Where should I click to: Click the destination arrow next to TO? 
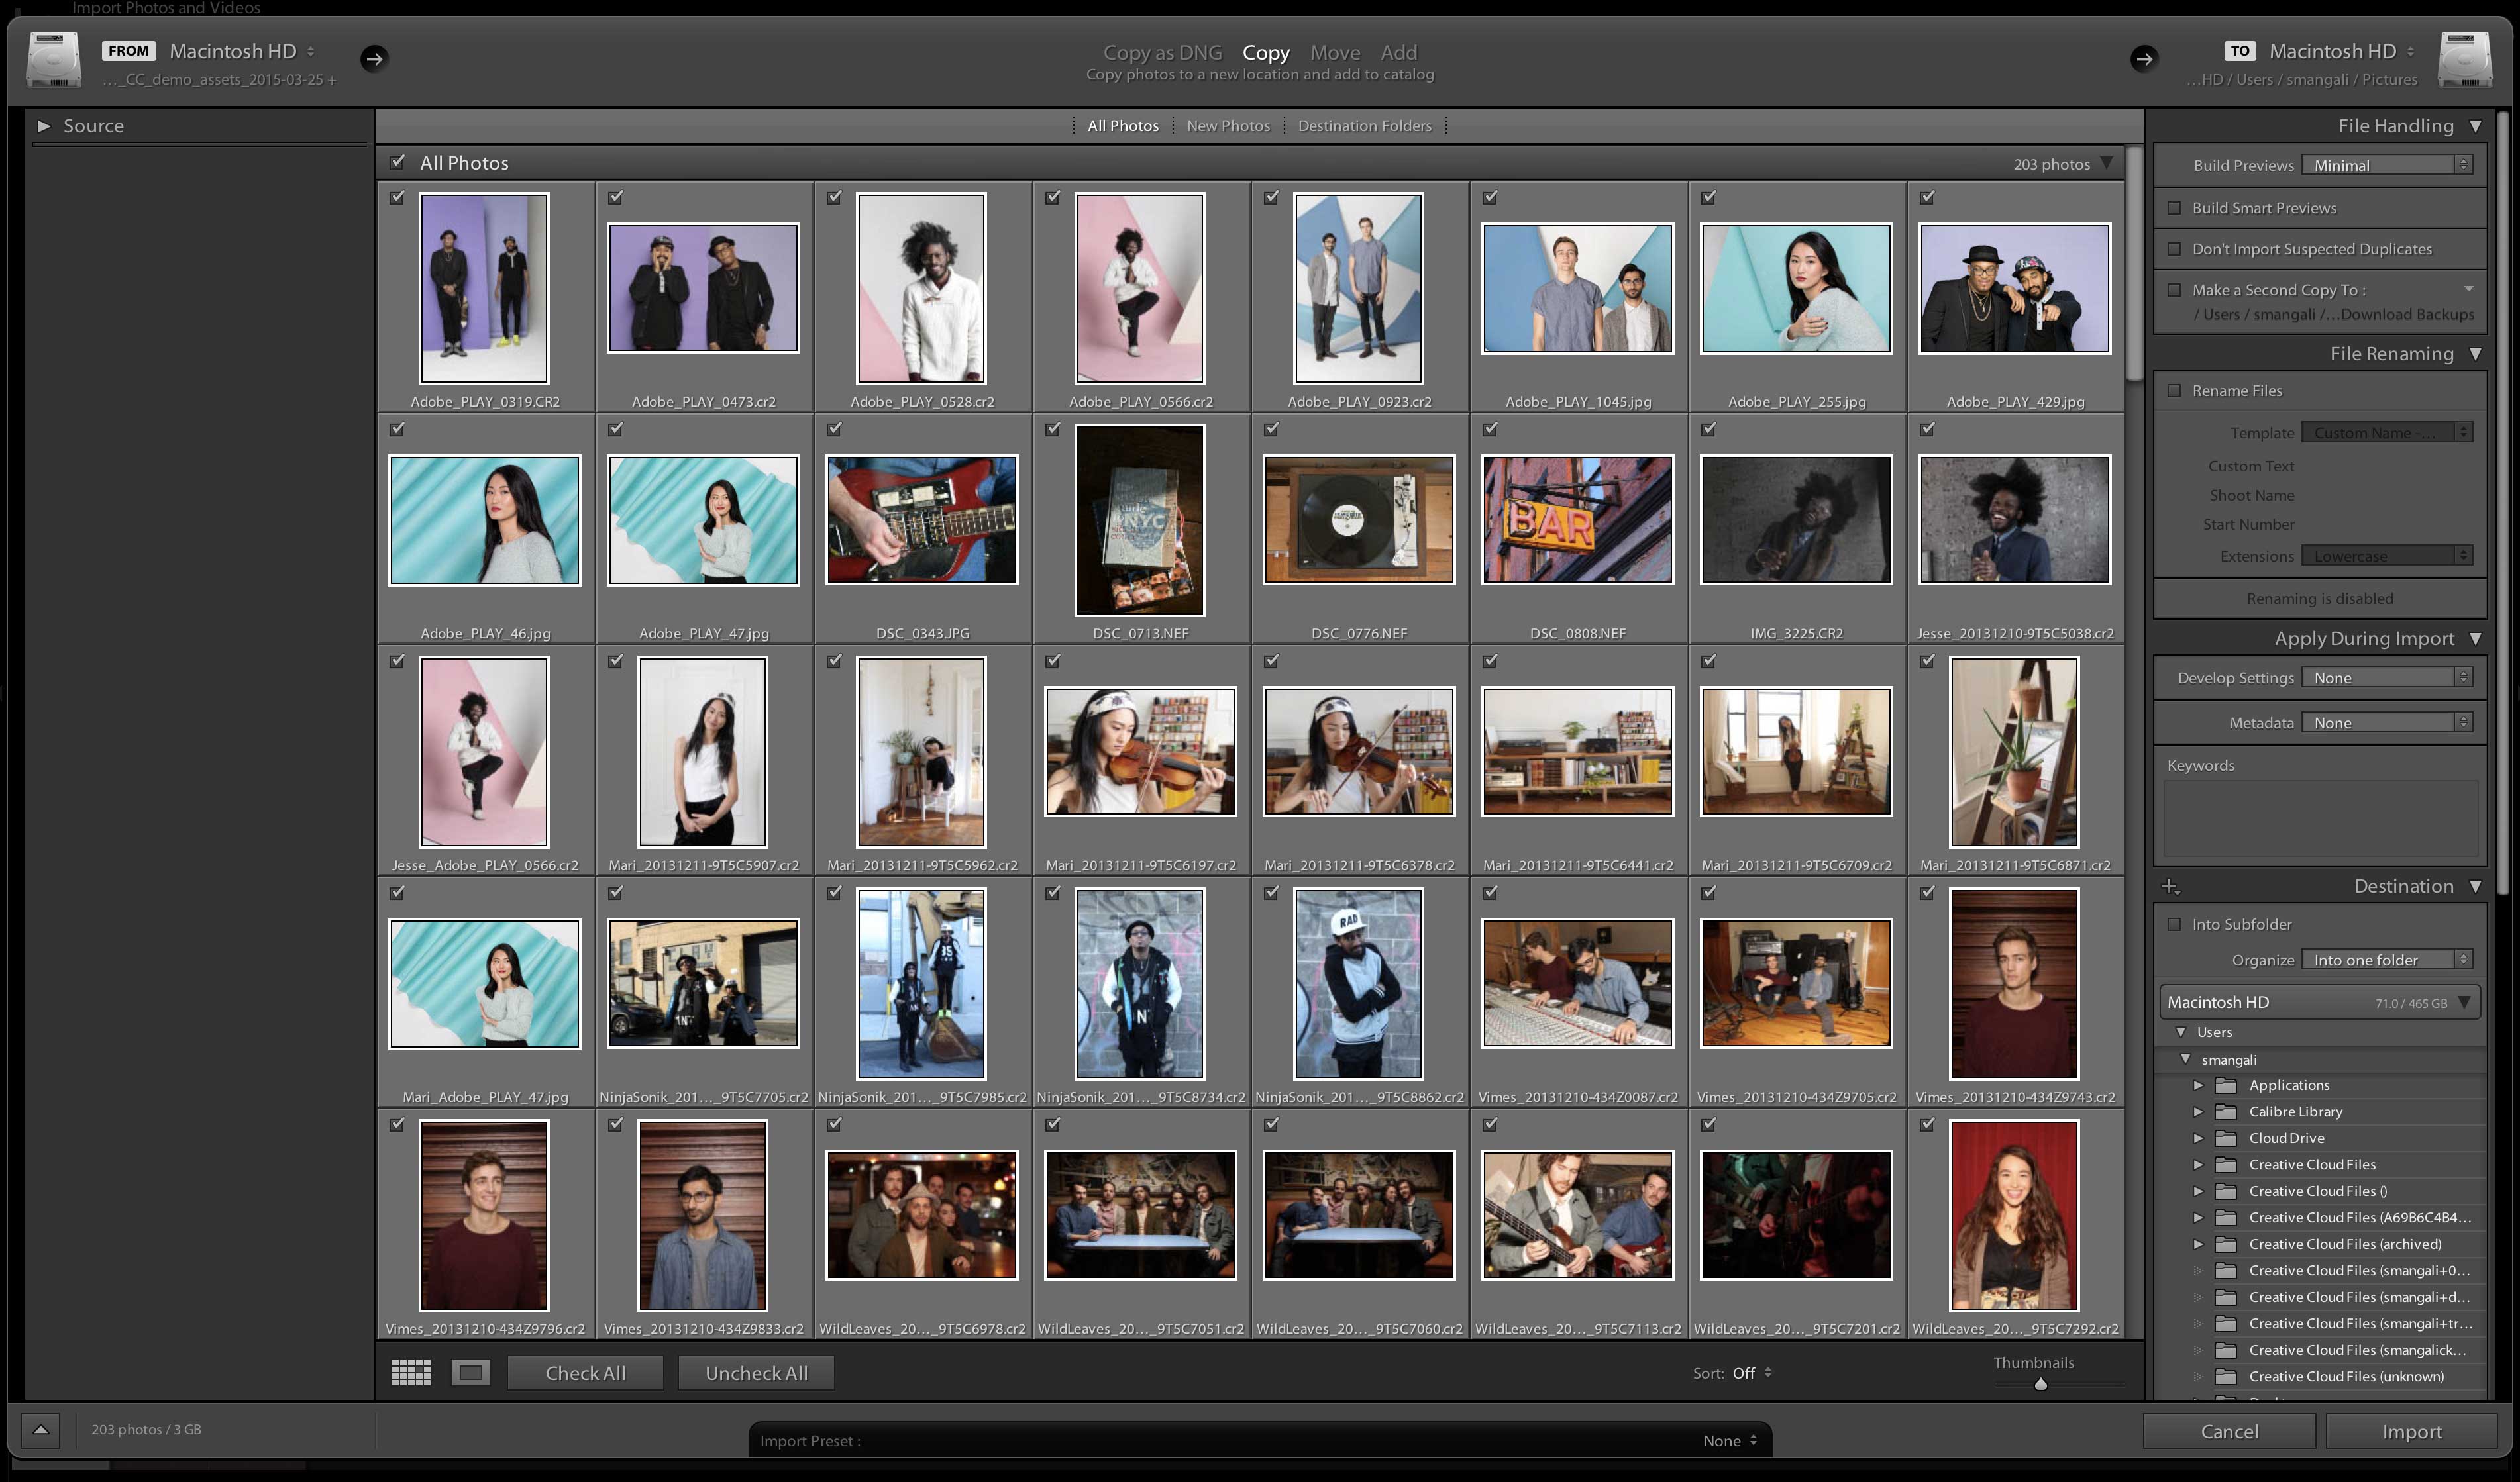point(2143,59)
